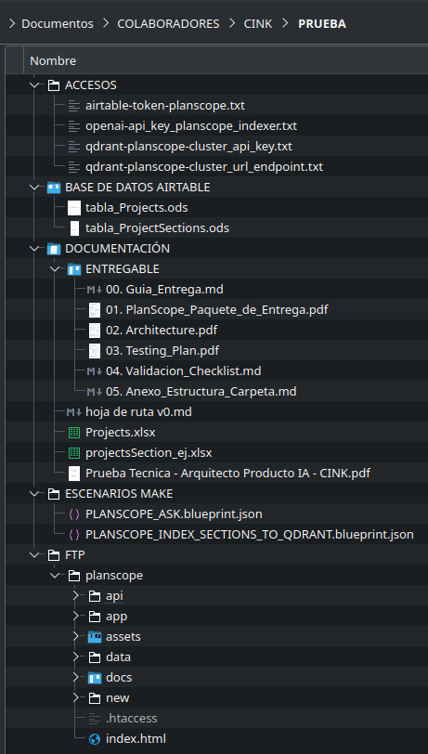The width and height of the screenshot is (428, 754).
Task: Collapse the ACCESOS folder
Action: pyautogui.click(x=33, y=85)
